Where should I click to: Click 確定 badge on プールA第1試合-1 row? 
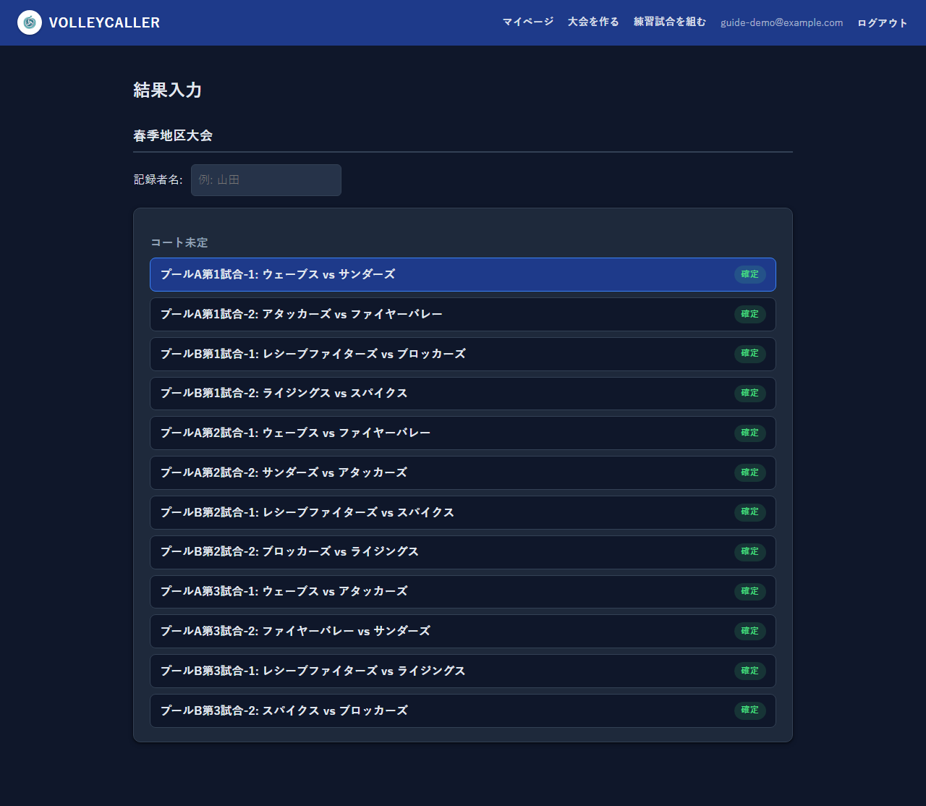[750, 274]
